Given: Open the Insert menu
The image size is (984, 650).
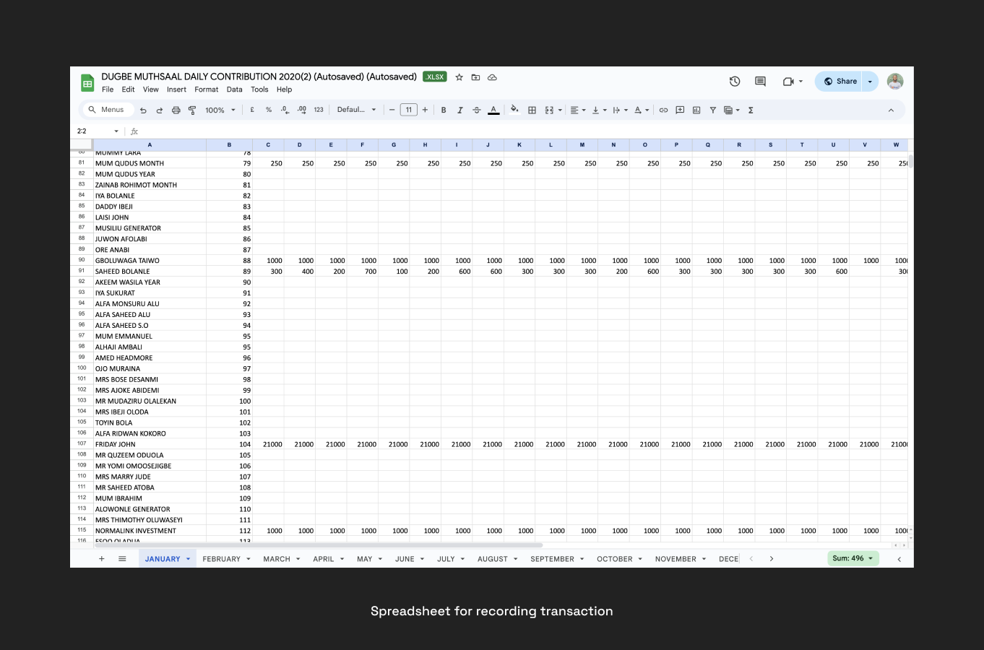Looking at the screenshot, I should pos(176,90).
